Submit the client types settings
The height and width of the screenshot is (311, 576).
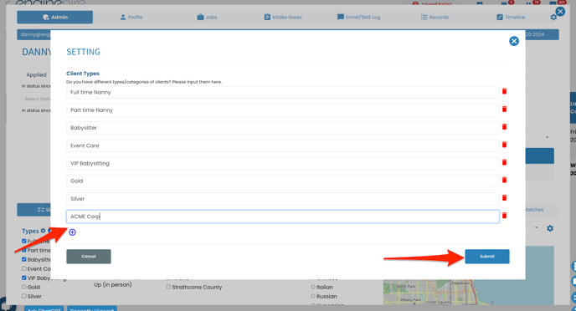click(487, 257)
